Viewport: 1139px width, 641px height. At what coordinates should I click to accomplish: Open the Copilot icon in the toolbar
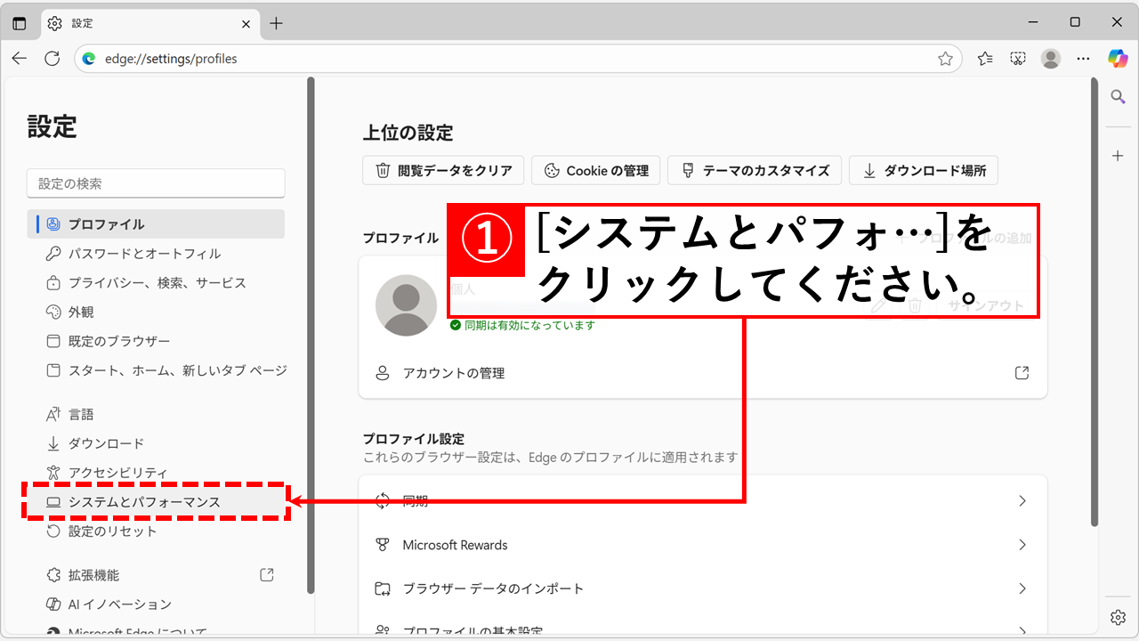tap(1117, 59)
